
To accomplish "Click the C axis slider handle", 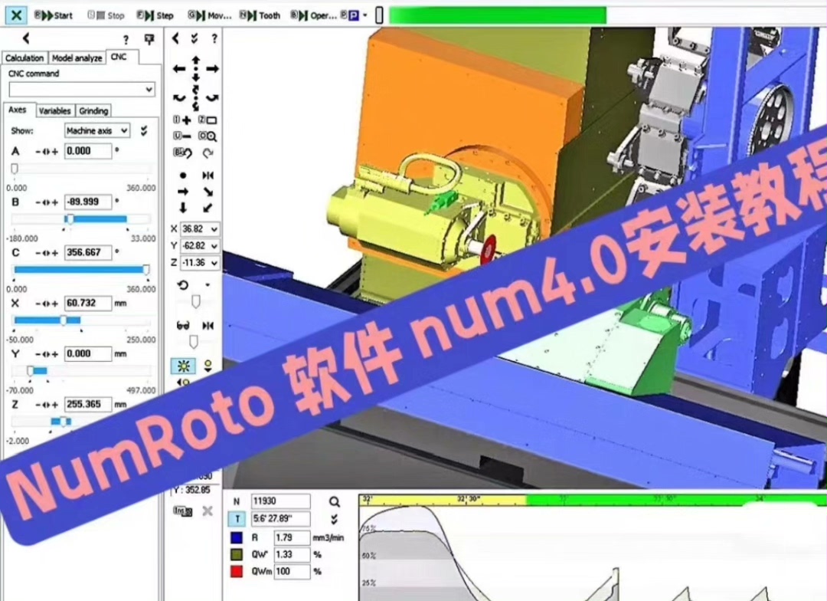I will [146, 269].
